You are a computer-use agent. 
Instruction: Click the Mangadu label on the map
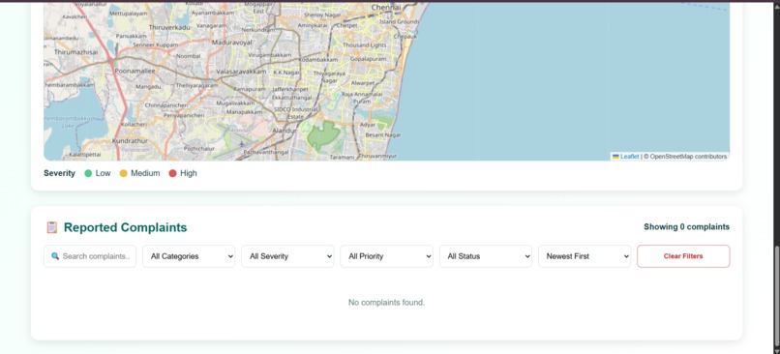[148, 87]
